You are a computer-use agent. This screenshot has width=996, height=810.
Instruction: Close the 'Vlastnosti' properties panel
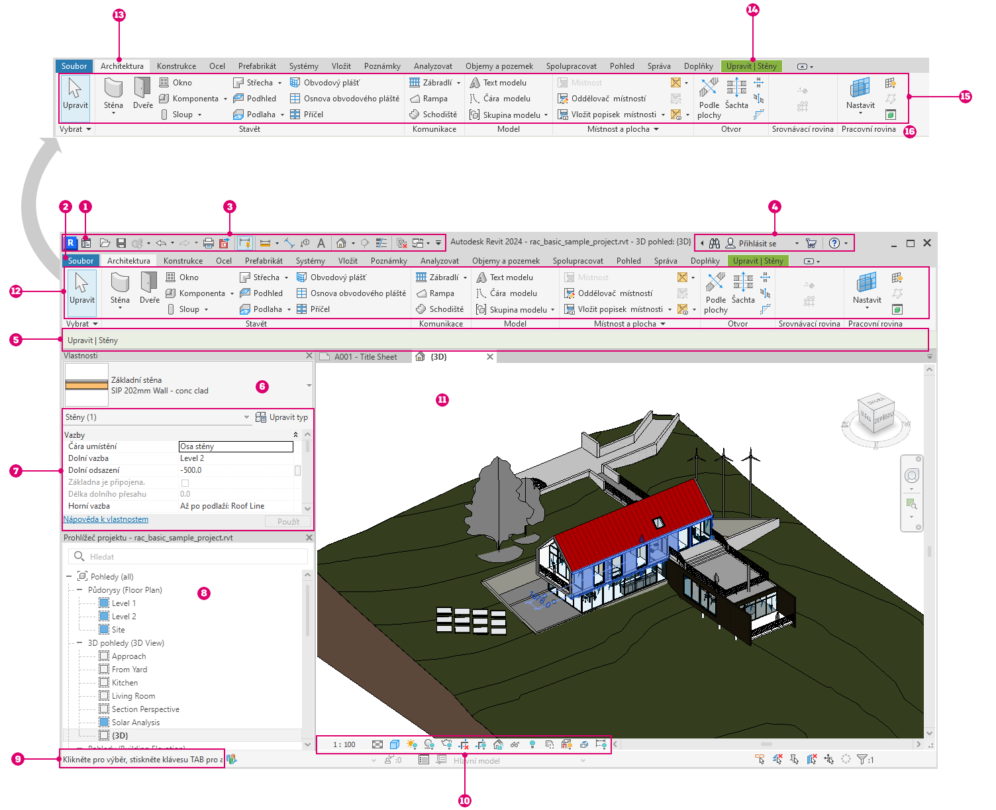pos(309,356)
